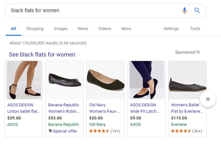Click the Banana Republic bow flat image

(65, 80)
